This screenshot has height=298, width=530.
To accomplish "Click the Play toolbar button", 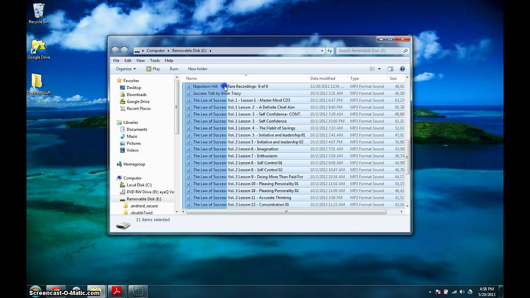I will click(x=153, y=69).
